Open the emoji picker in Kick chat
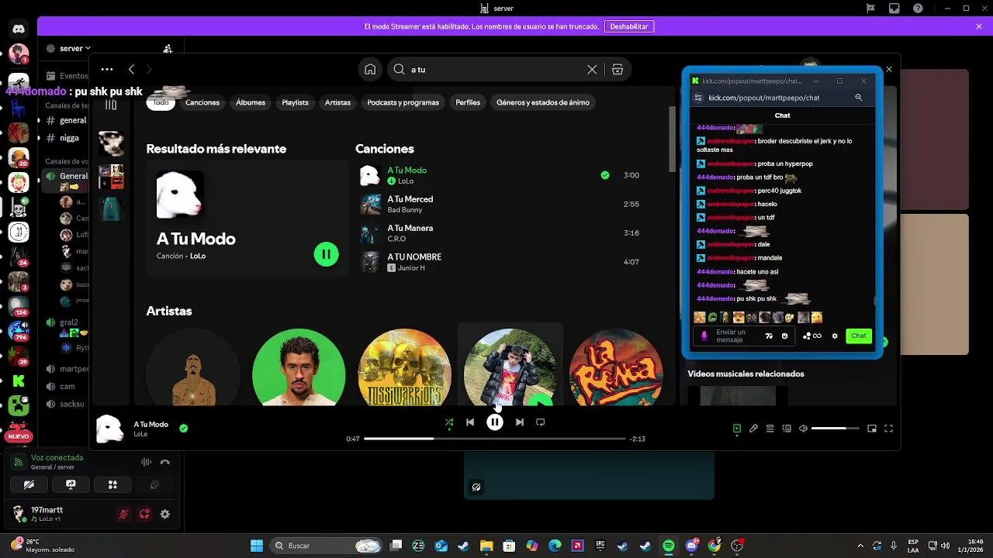The width and height of the screenshot is (993, 558). pyautogui.click(x=784, y=336)
